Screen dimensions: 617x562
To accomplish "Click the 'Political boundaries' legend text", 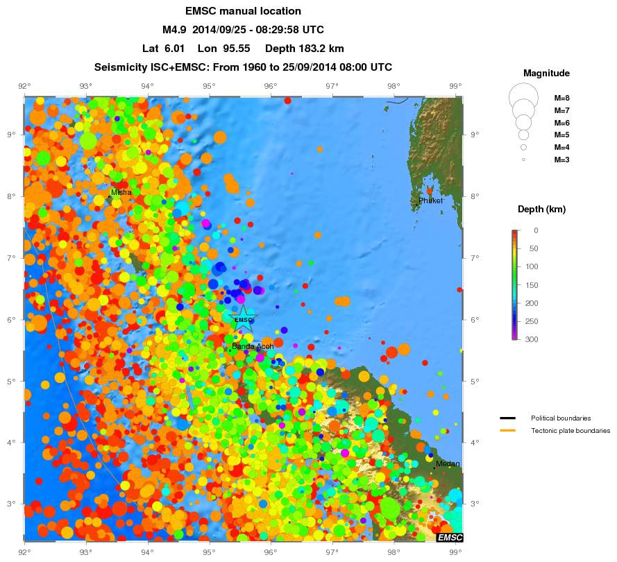I will coord(561,418).
